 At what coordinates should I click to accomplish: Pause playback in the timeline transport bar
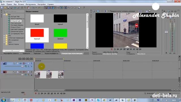click(48, 93)
